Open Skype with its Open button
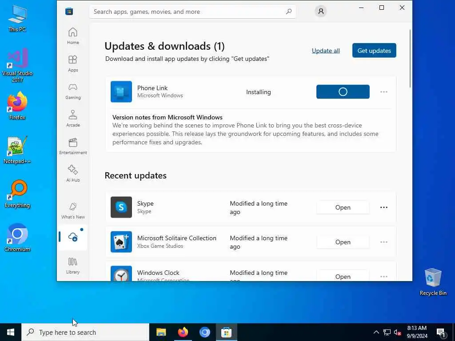The image size is (455, 341). 343,207
